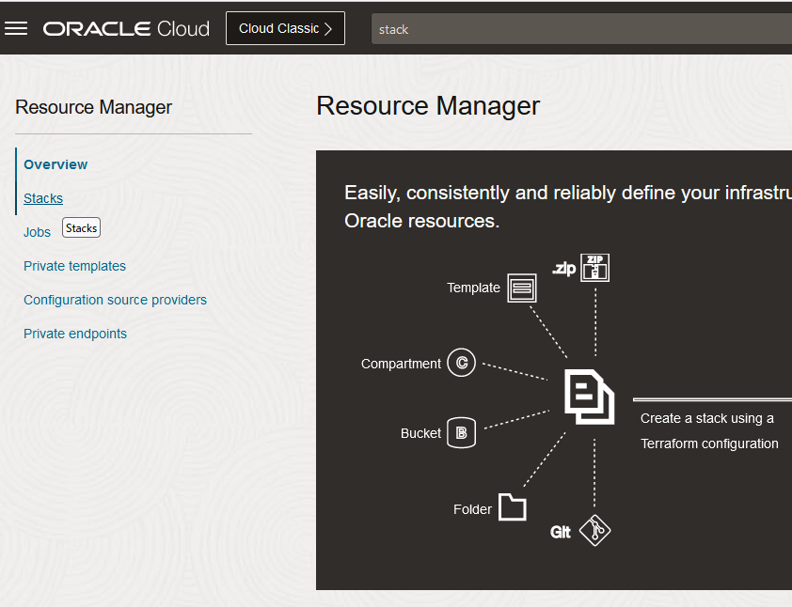Click the Folder icon

coord(513,506)
